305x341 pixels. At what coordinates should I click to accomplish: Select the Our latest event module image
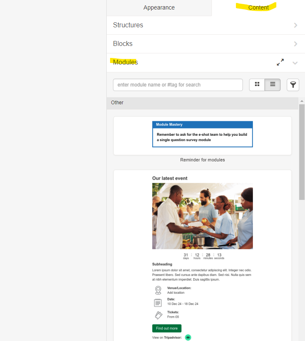[202, 216]
